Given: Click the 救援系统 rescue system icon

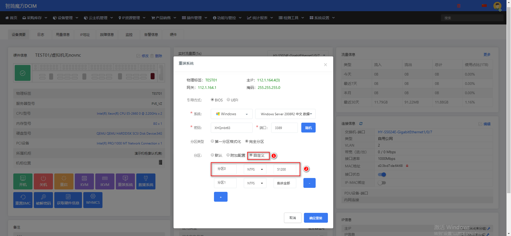Looking at the screenshot, I should coord(146,181).
